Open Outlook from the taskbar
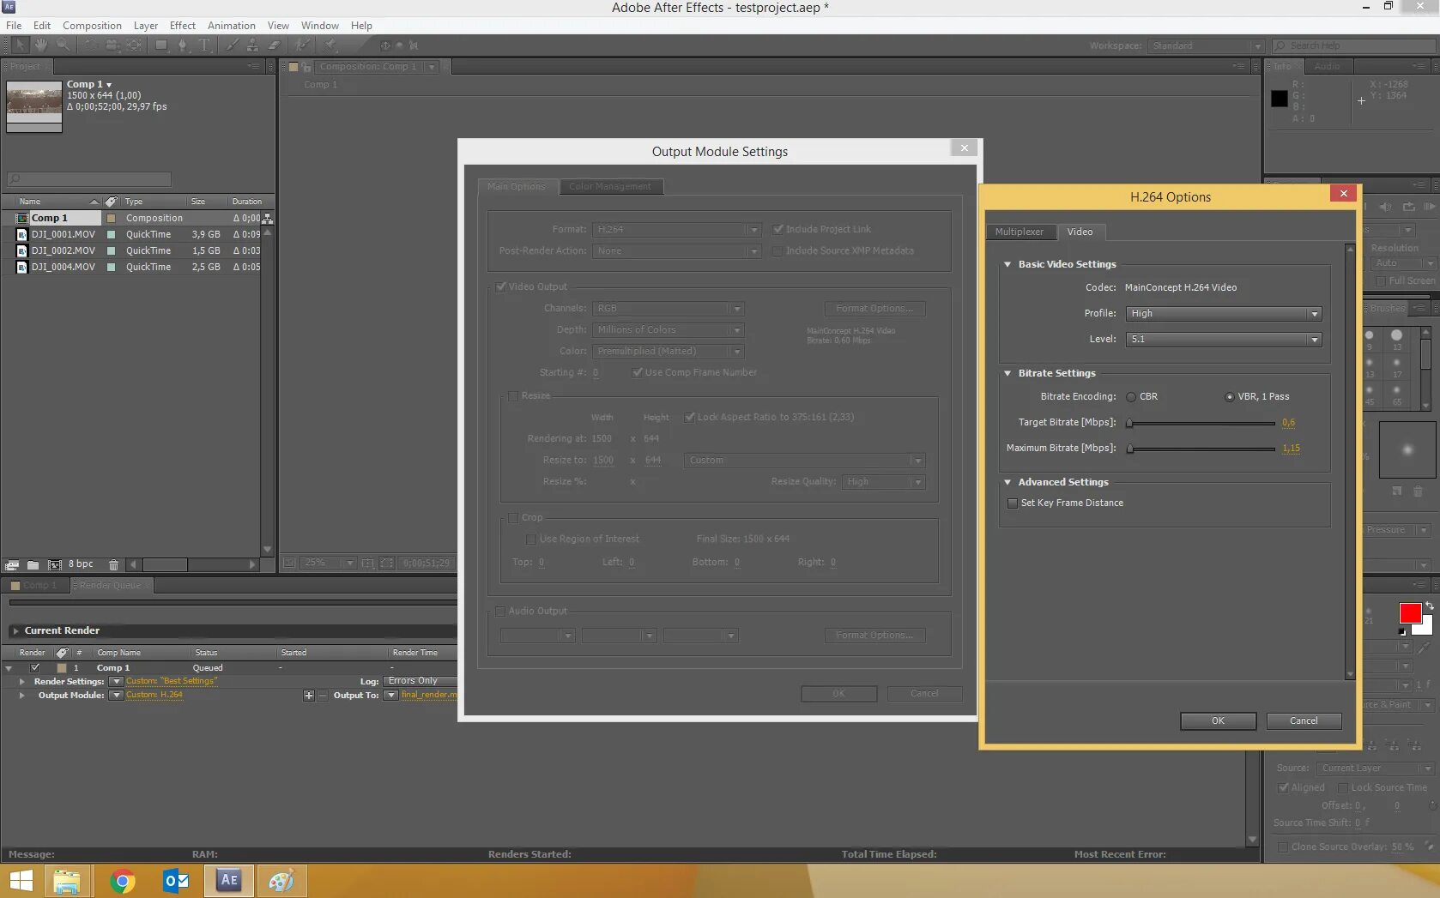The height and width of the screenshot is (898, 1440). coord(176,881)
